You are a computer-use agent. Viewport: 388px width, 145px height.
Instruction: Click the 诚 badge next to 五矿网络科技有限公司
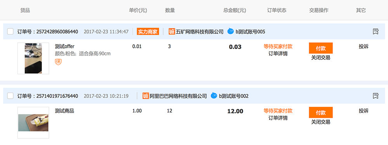(x=172, y=31)
